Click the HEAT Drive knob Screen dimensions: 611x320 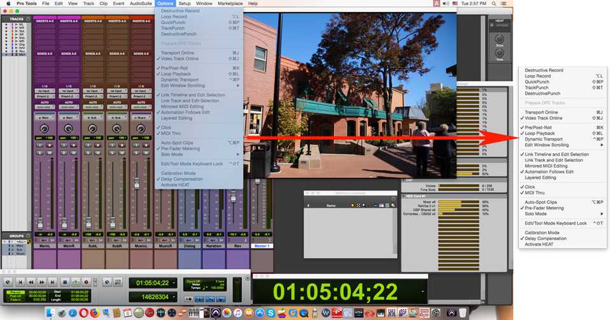pyautogui.click(x=500, y=39)
